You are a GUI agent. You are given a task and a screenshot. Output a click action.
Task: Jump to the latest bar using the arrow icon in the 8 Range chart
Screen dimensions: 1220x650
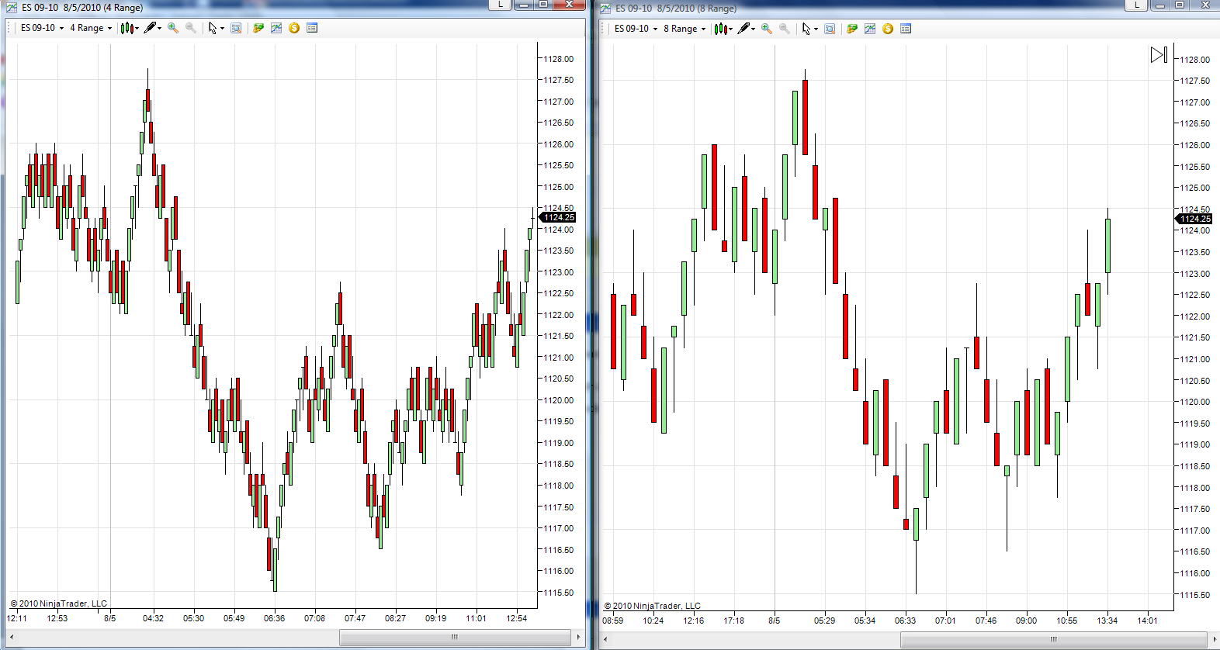(1159, 55)
